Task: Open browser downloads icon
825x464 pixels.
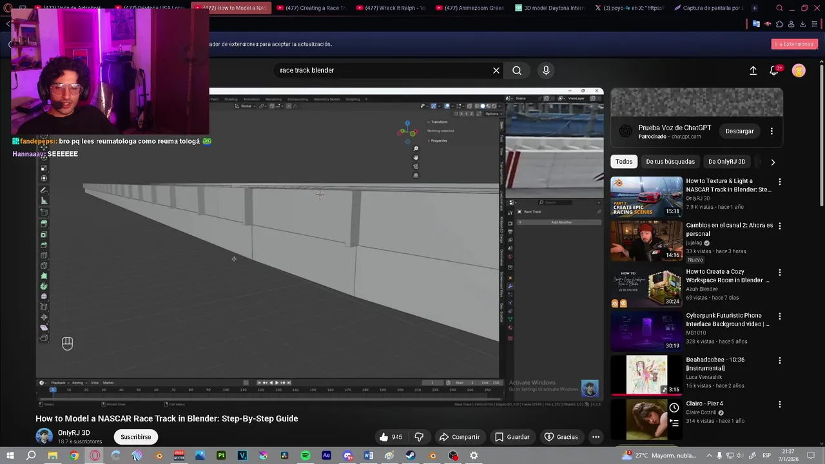Action: (802, 24)
